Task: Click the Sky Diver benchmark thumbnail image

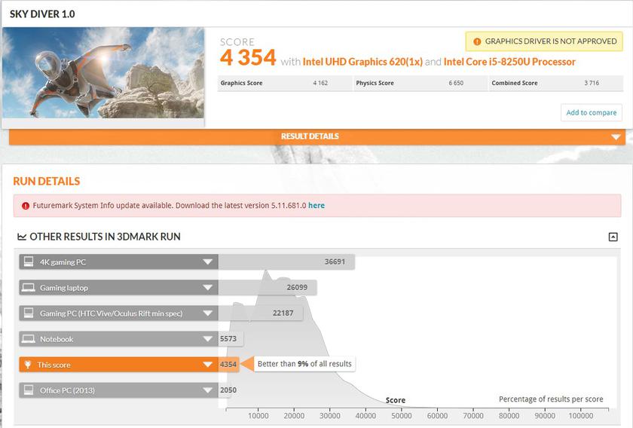Action: (103, 73)
